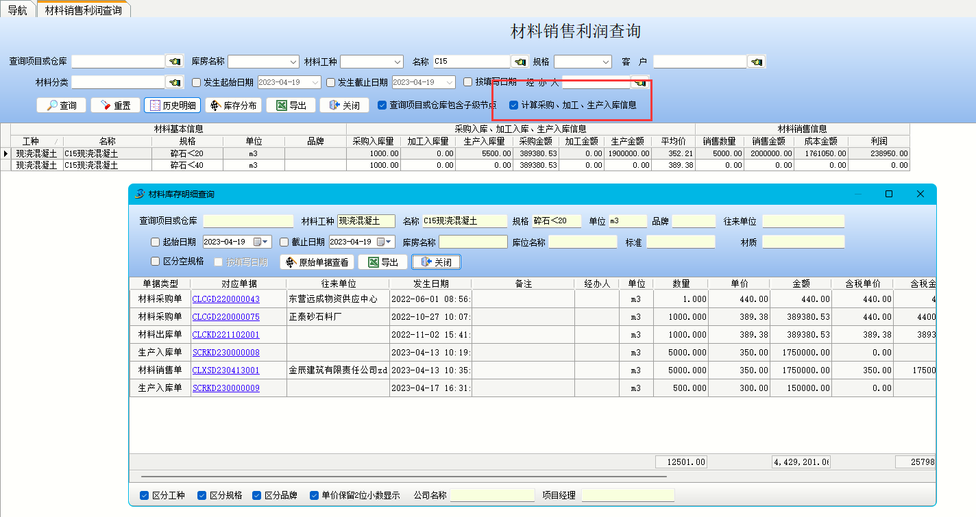Uncheck 计算采购、加工、生产入库信息 checkbox
976x517 pixels.
click(x=513, y=105)
